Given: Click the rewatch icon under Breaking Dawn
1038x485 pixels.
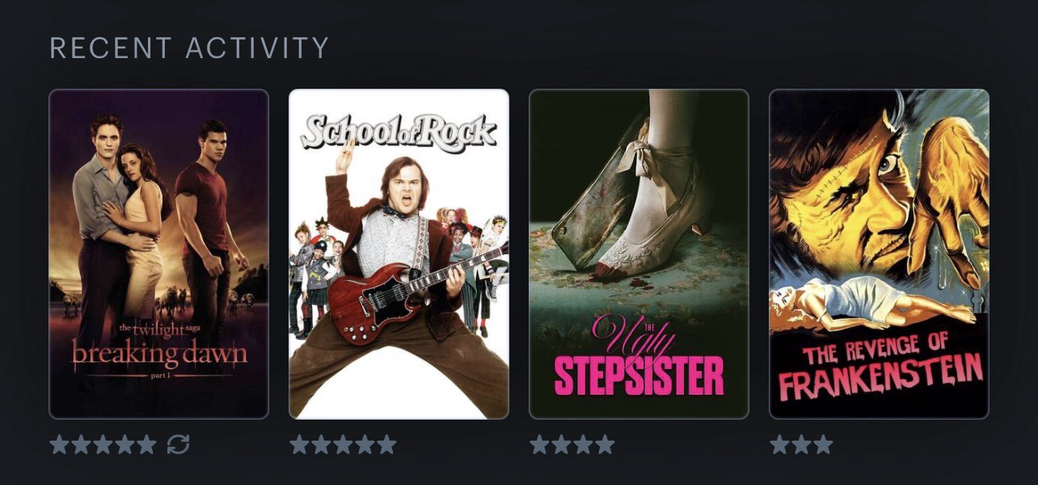Looking at the screenshot, I should pyautogui.click(x=178, y=444).
